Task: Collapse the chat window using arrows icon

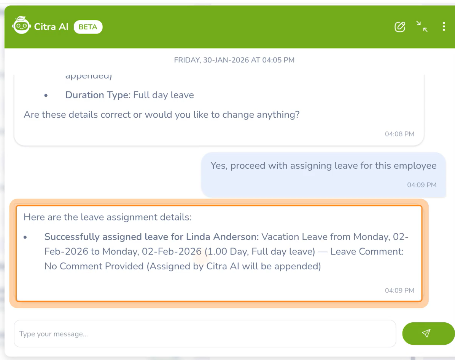Action: tap(422, 26)
